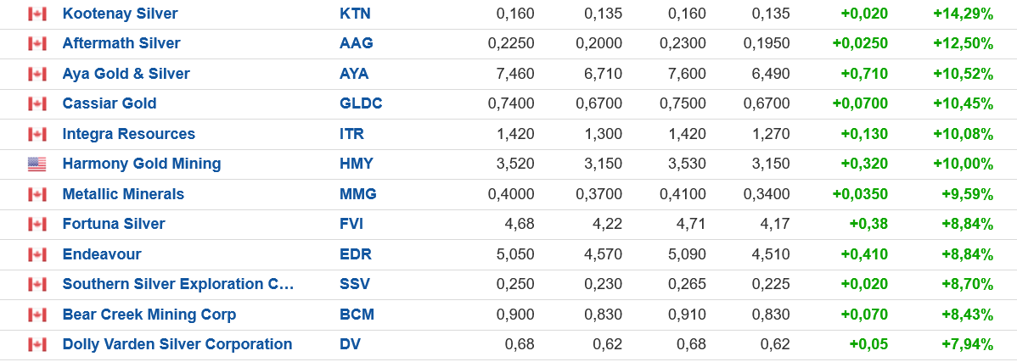Click the Canadian flag beside Kootenay Silver
This screenshot has width=1017, height=362.
[37, 14]
